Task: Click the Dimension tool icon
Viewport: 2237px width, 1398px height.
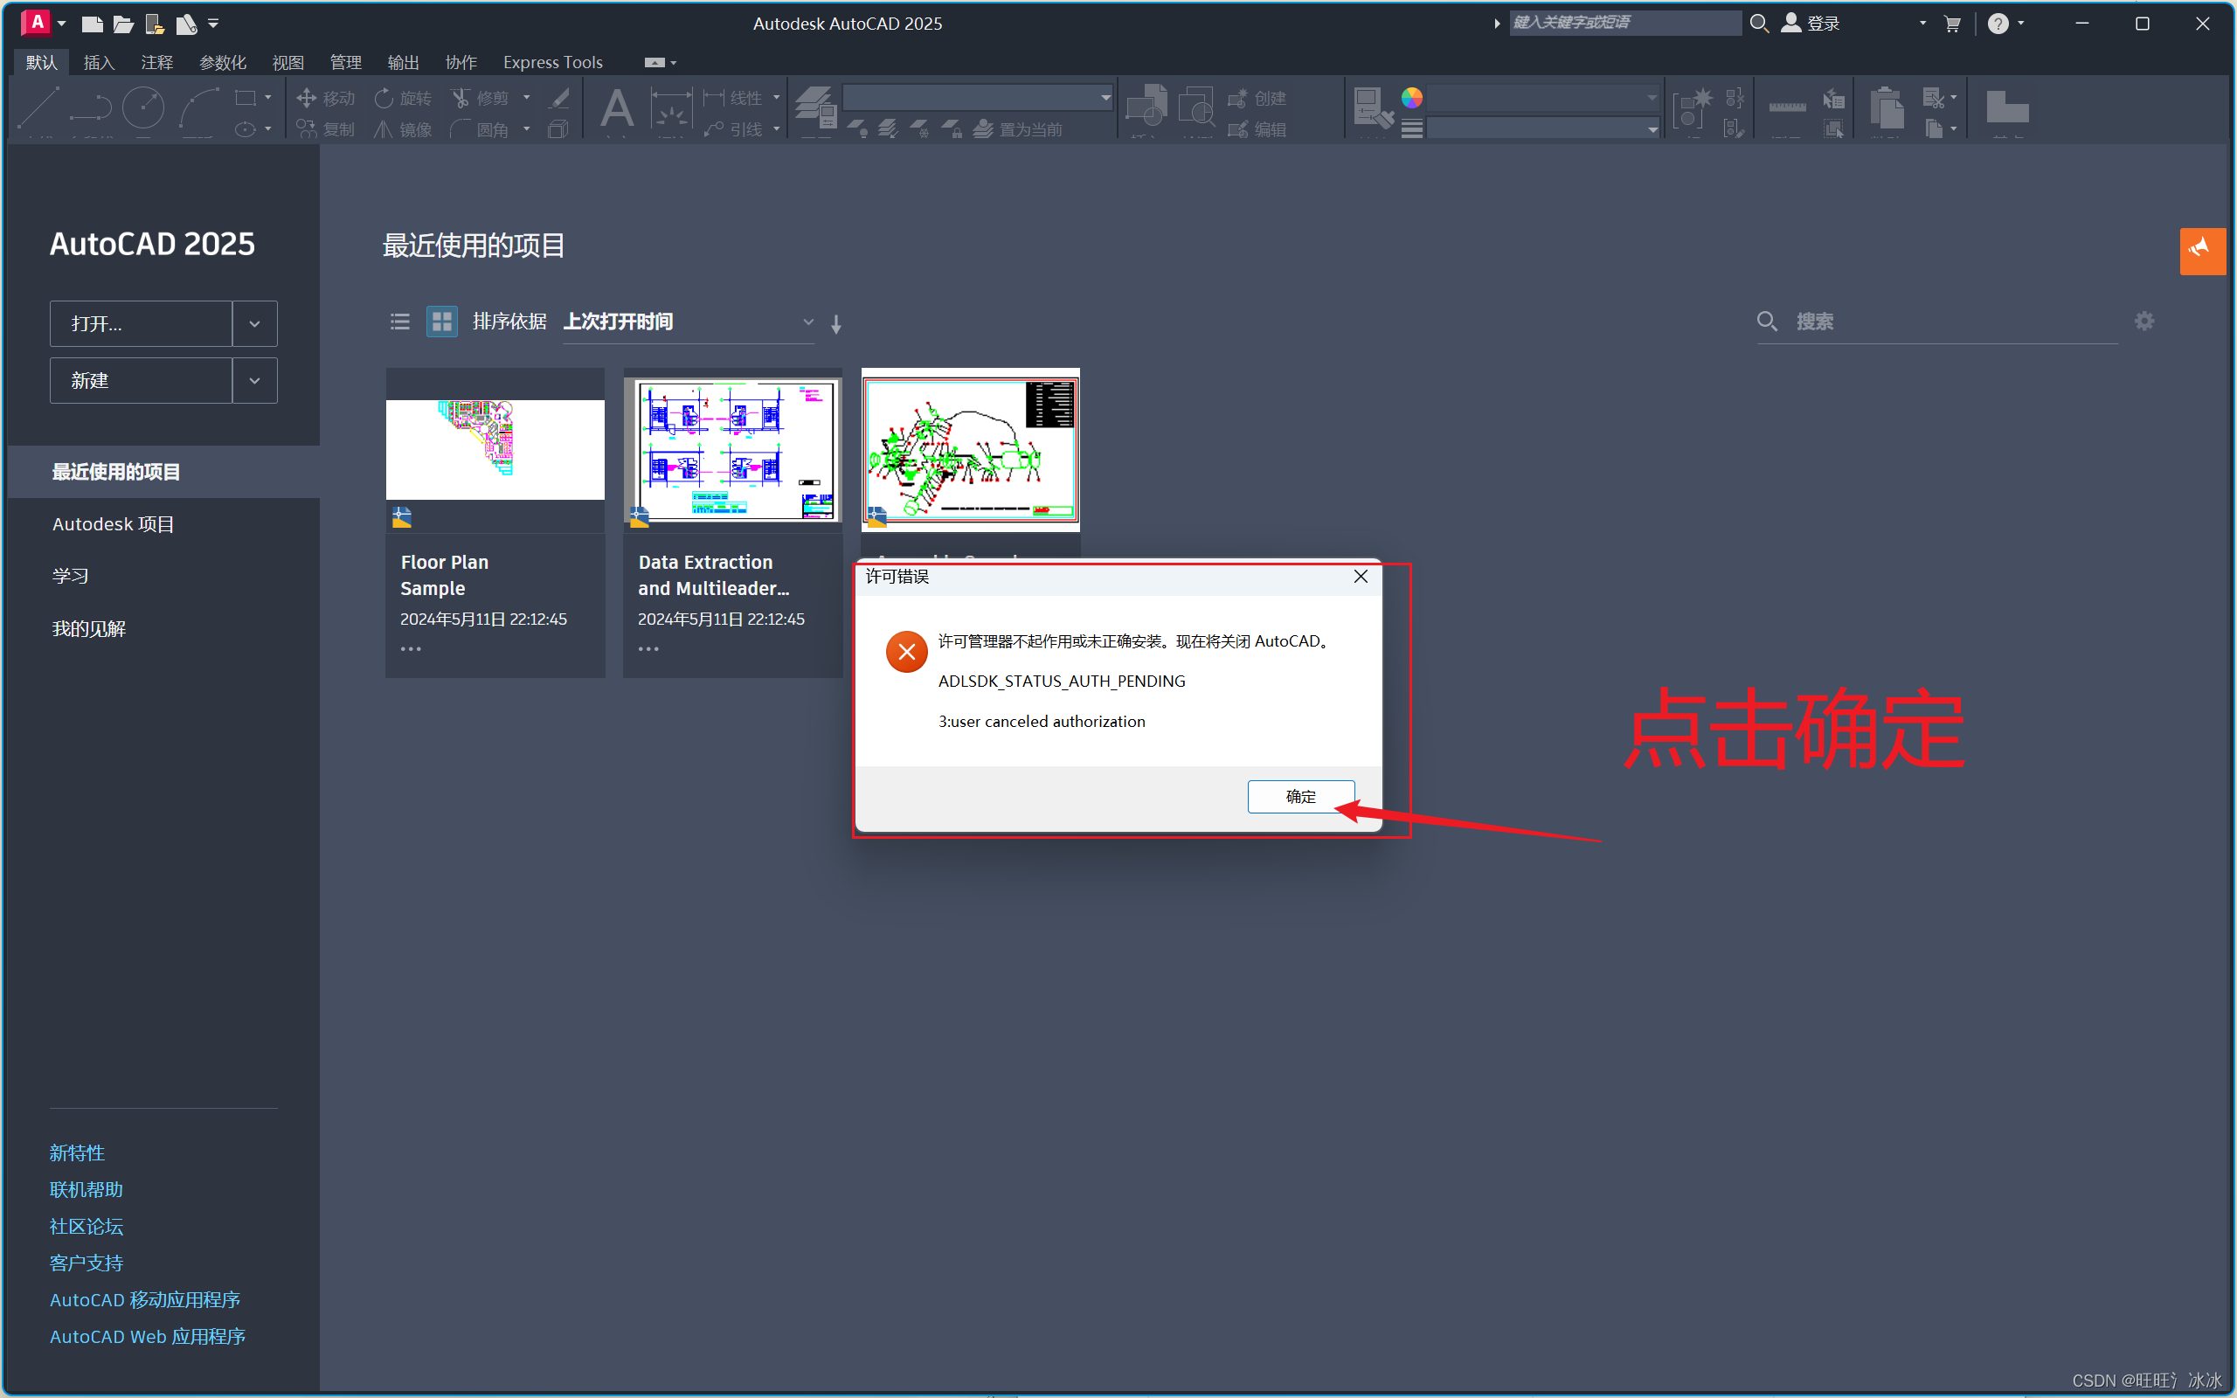Action: pos(671,108)
